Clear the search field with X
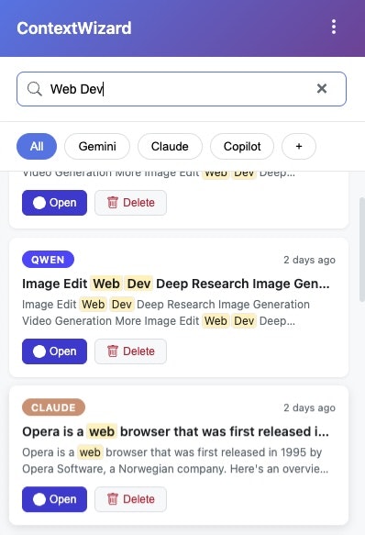Viewport: 365px width, 535px height. pos(322,89)
